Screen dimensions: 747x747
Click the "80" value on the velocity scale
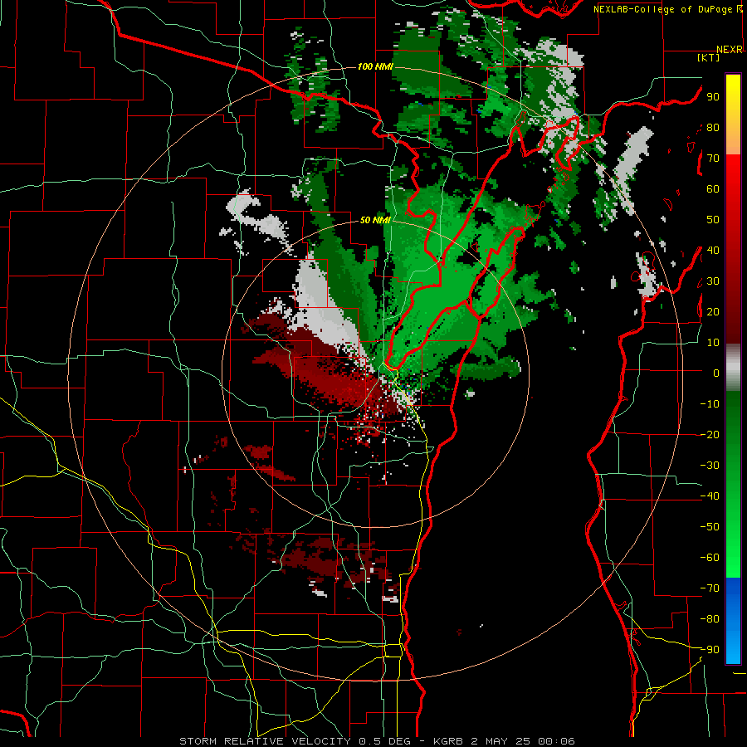point(713,128)
